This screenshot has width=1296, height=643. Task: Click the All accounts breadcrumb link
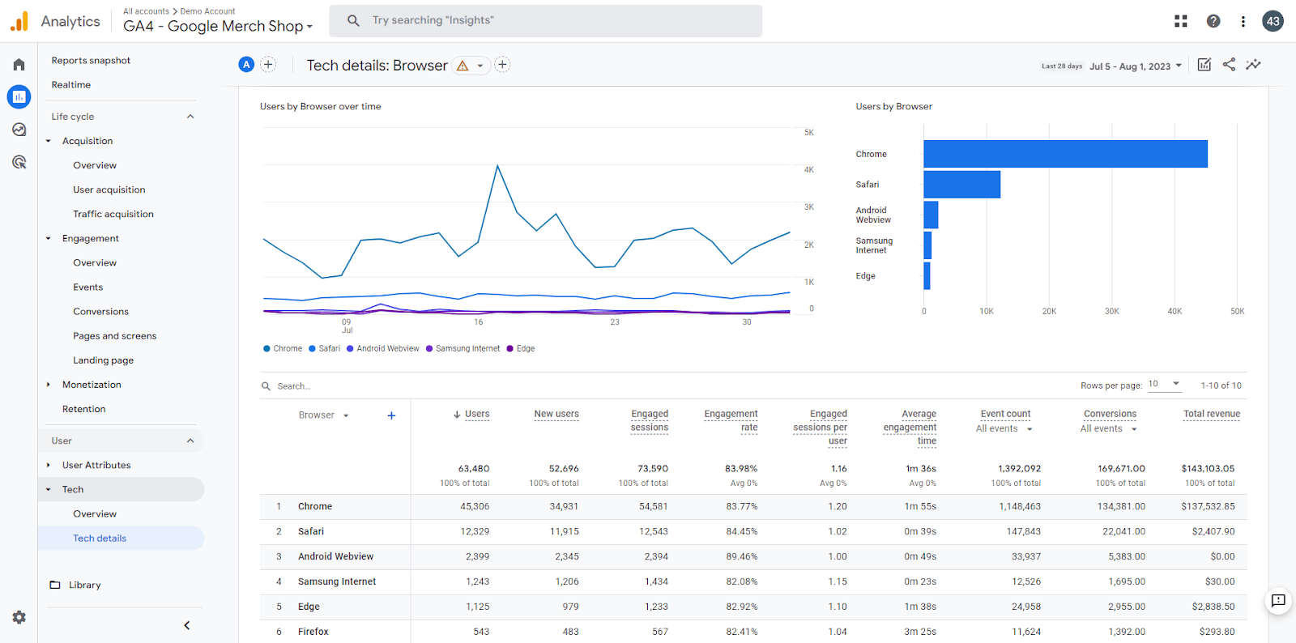pos(146,11)
